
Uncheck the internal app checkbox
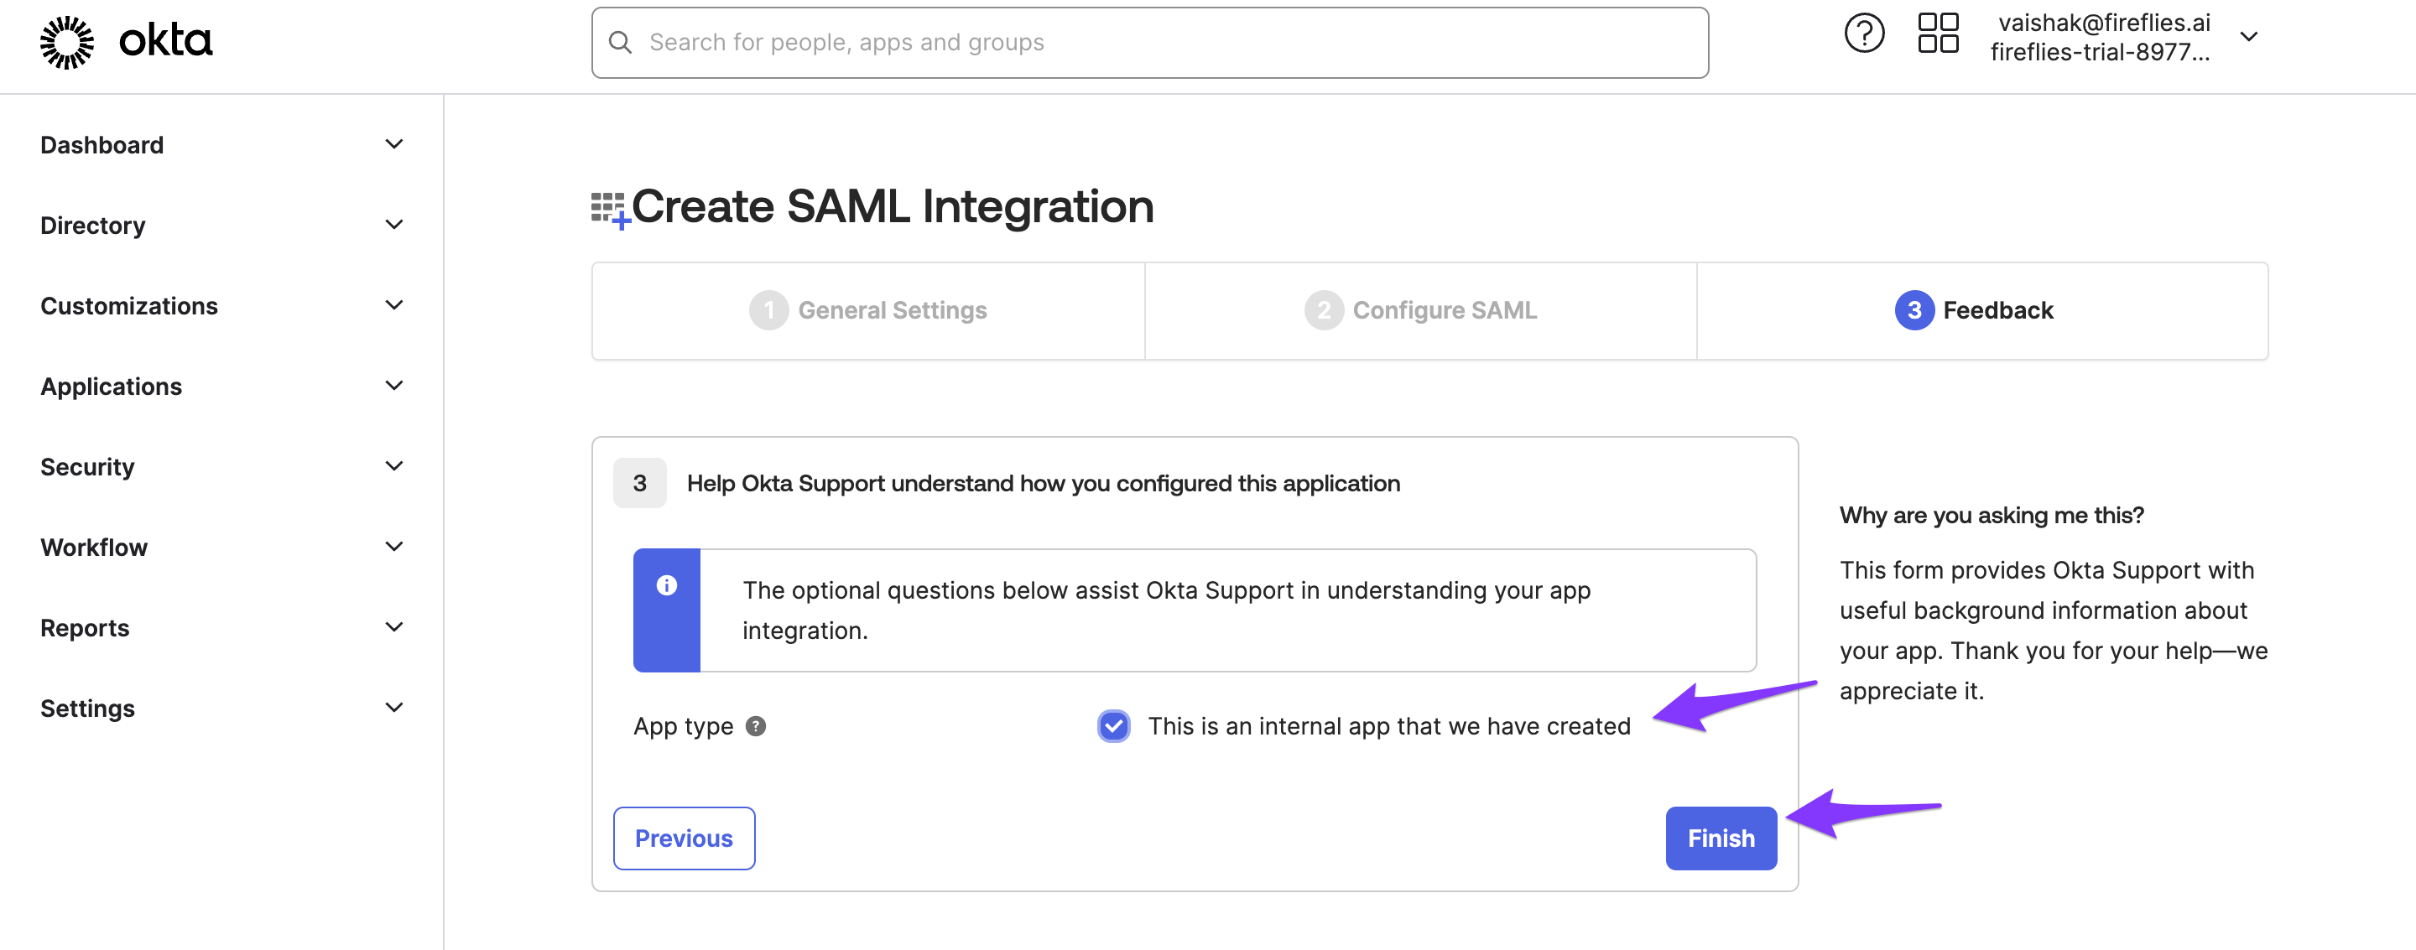(1113, 726)
